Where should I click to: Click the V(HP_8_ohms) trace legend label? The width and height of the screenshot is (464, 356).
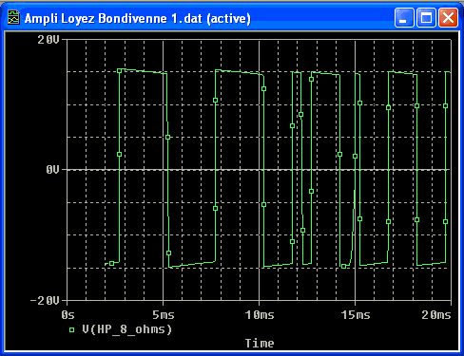pyautogui.click(x=126, y=329)
